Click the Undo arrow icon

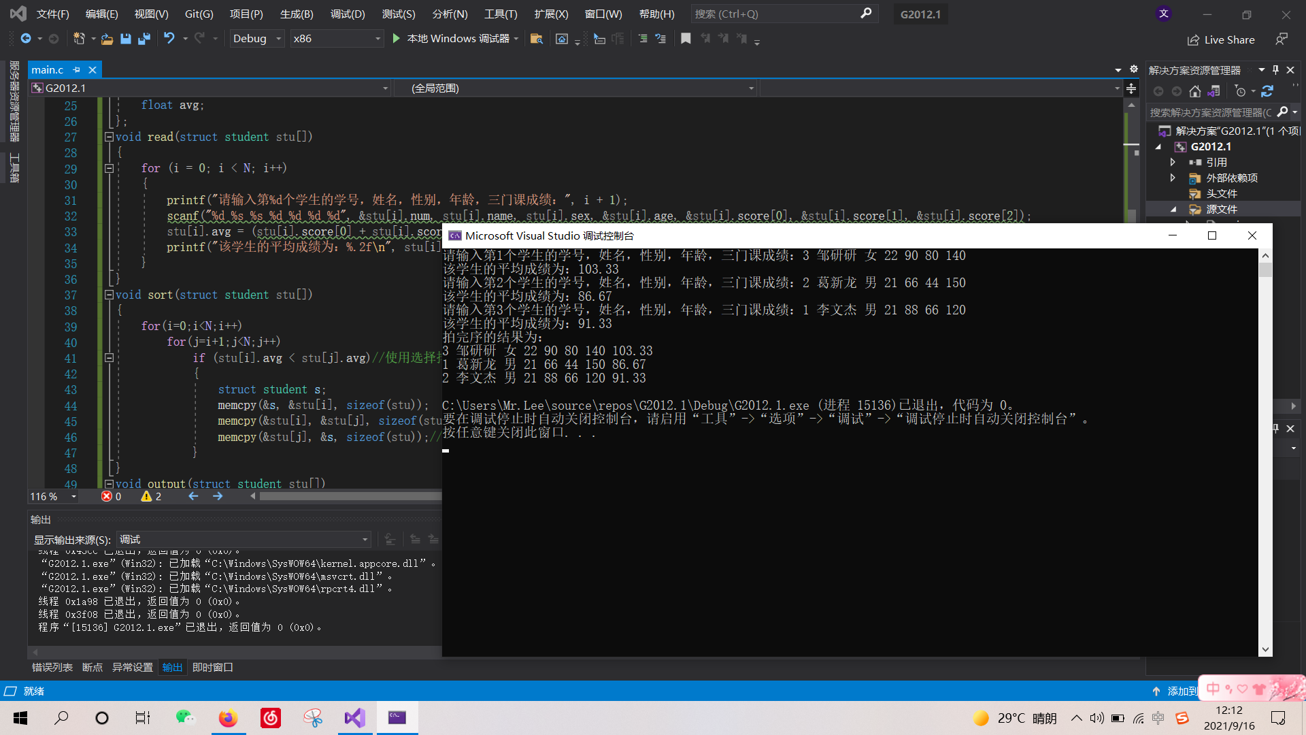click(x=169, y=39)
